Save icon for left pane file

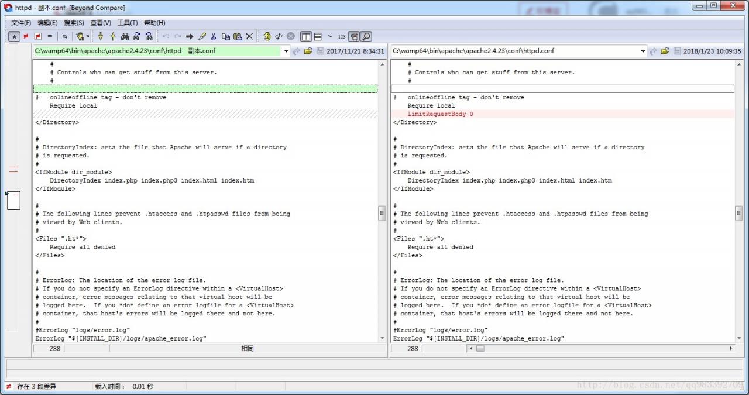tap(320, 51)
